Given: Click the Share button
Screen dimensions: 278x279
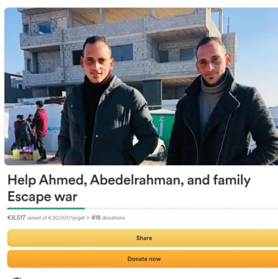Looking at the screenshot, I should coord(143,238).
